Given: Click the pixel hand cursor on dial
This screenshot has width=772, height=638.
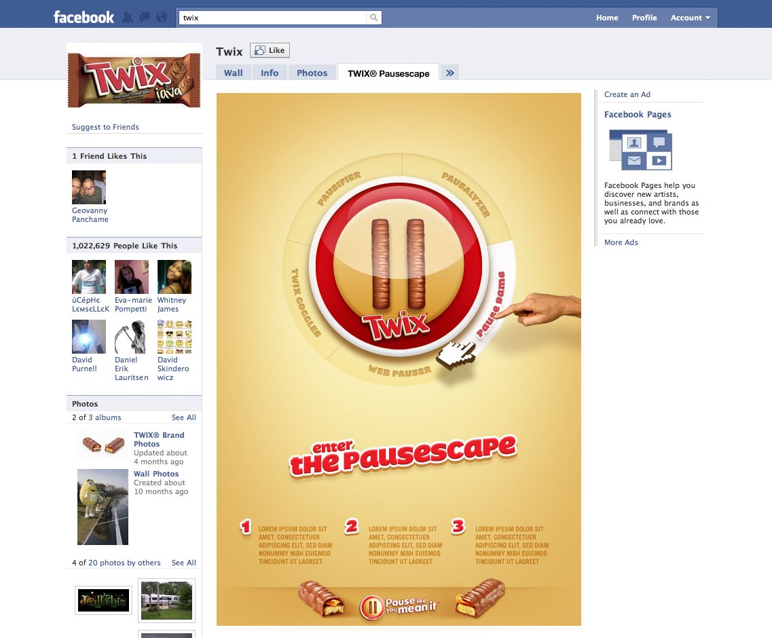Looking at the screenshot, I should [456, 356].
